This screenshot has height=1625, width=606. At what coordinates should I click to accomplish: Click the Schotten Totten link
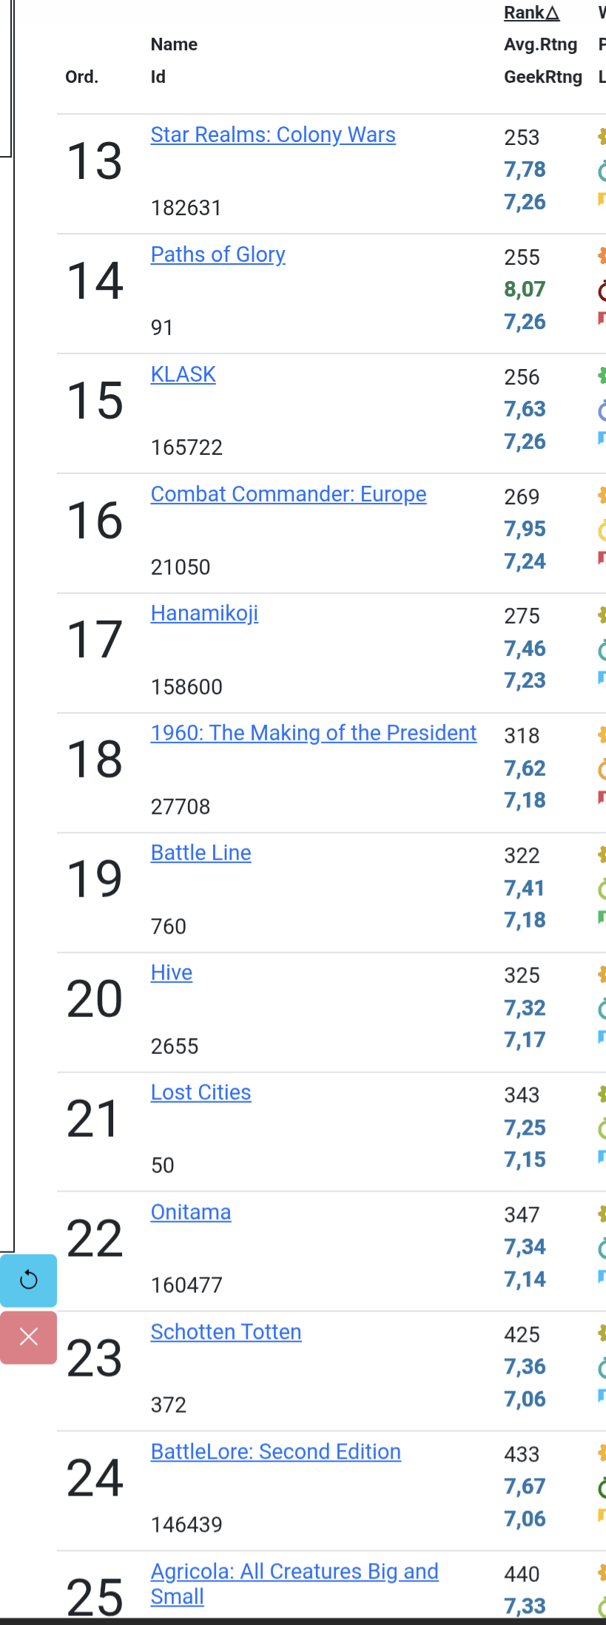[226, 1332]
